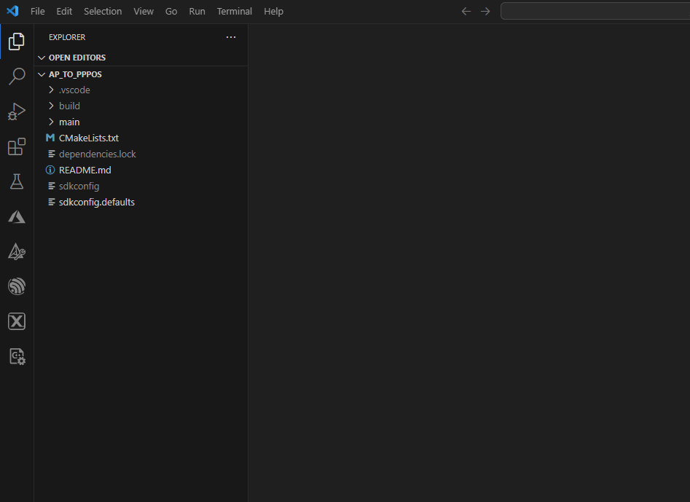Open the Go menu

[171, 12]
